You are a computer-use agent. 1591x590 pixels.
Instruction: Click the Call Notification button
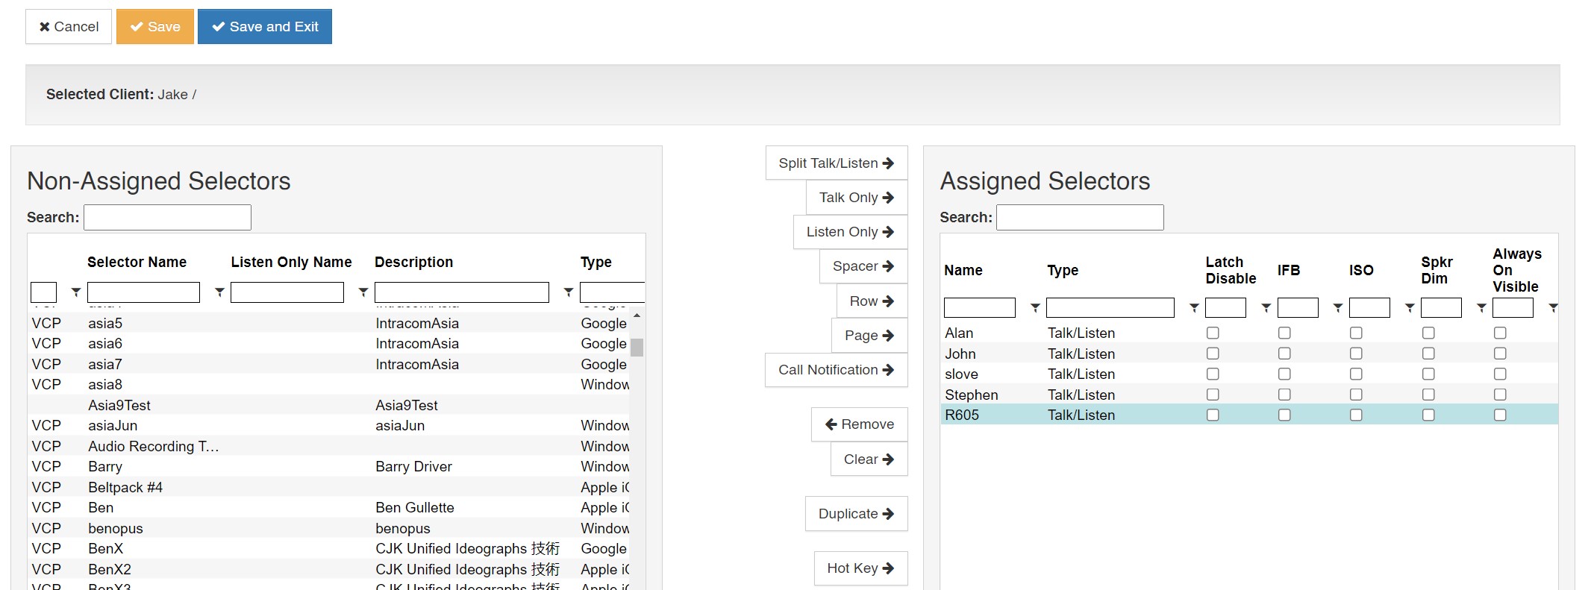pyautogui.click(x=837, y=370)
